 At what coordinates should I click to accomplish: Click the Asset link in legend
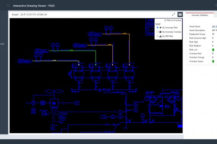click(158, 24)
